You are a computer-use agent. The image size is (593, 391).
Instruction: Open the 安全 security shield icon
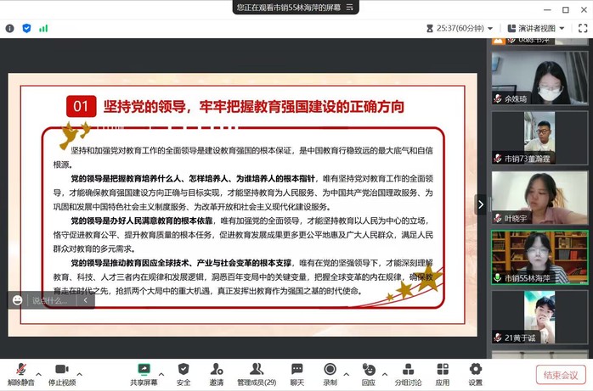coord(184,373)
